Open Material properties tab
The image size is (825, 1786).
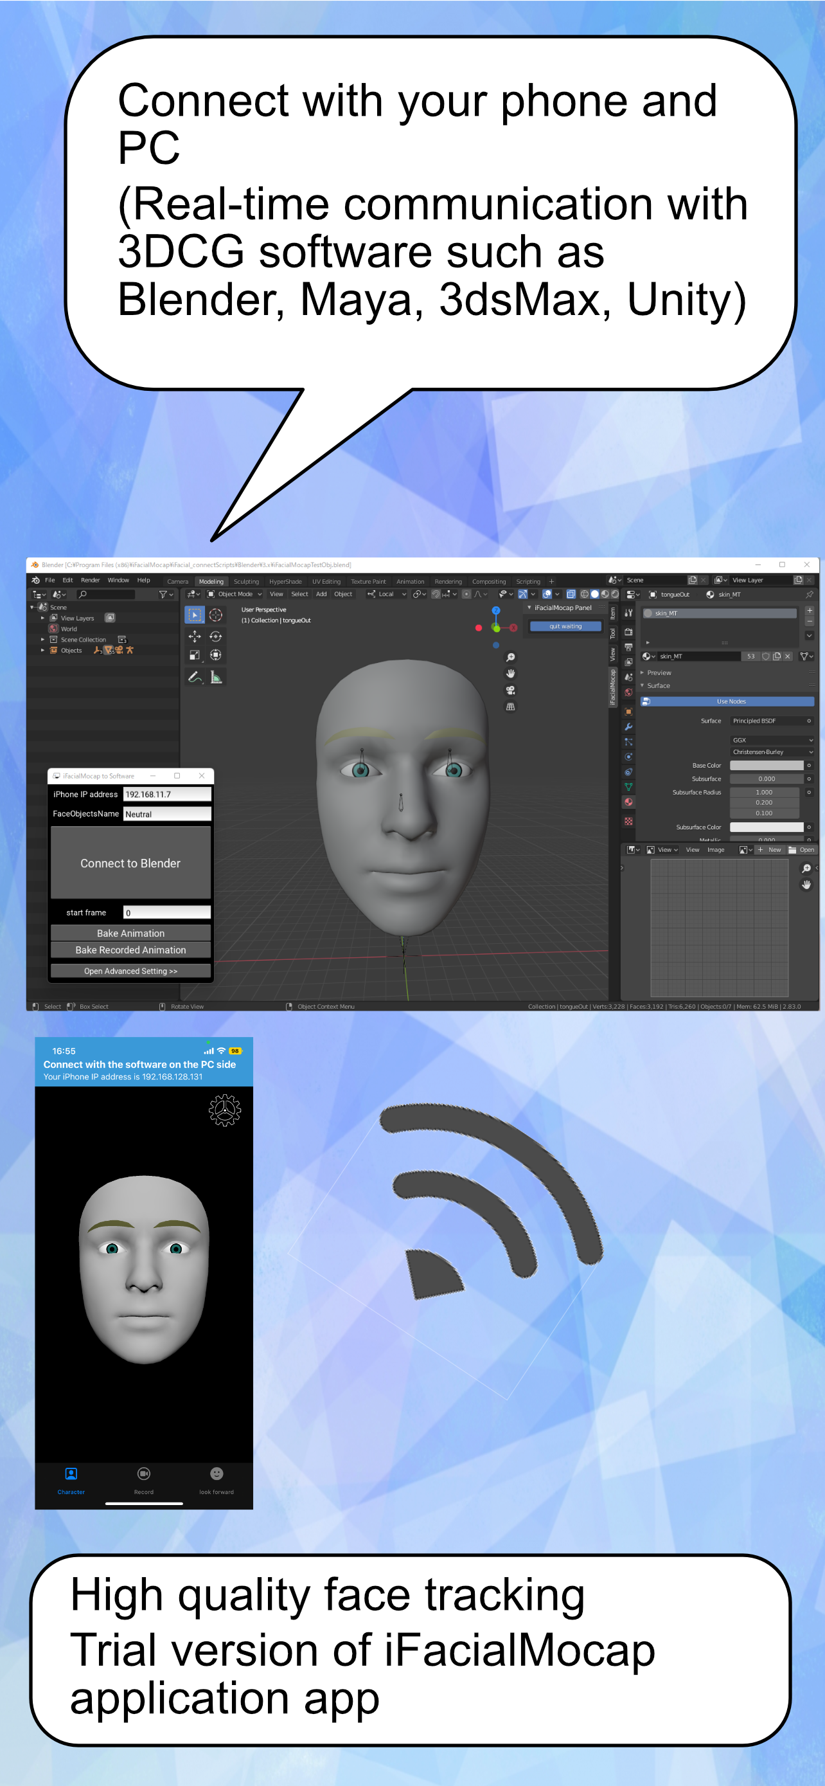628,802
